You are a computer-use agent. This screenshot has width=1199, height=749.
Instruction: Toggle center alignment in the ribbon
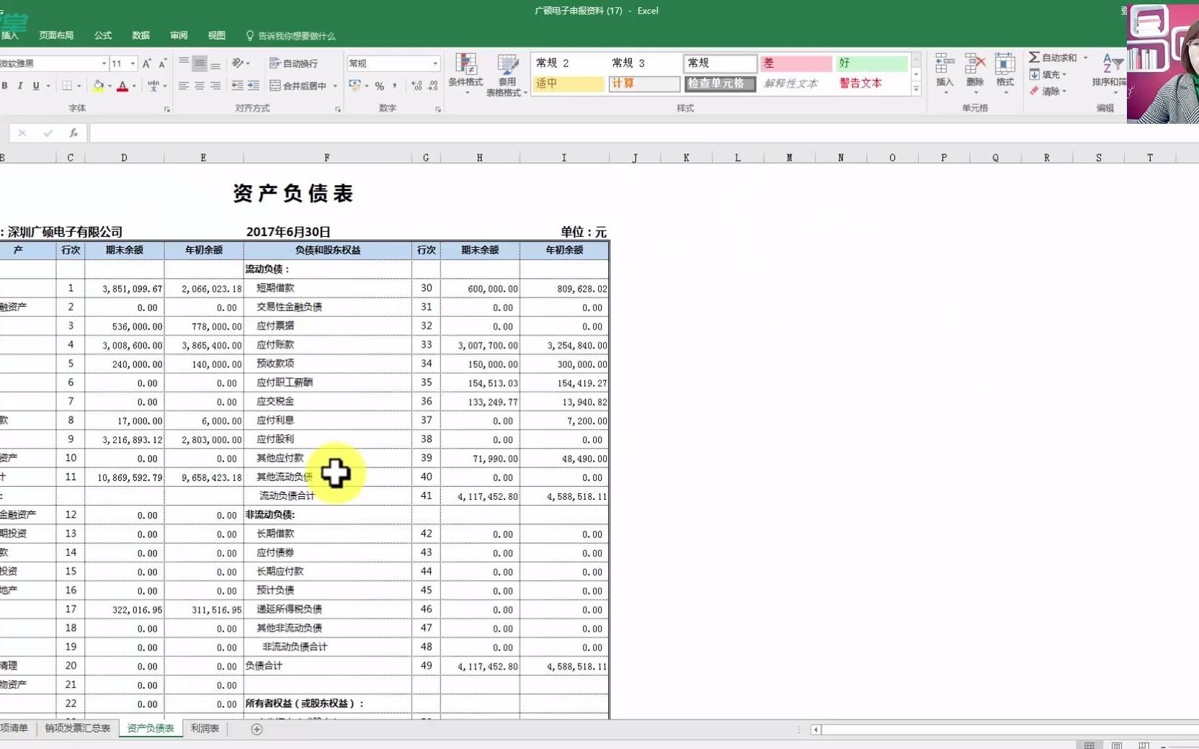199,86
